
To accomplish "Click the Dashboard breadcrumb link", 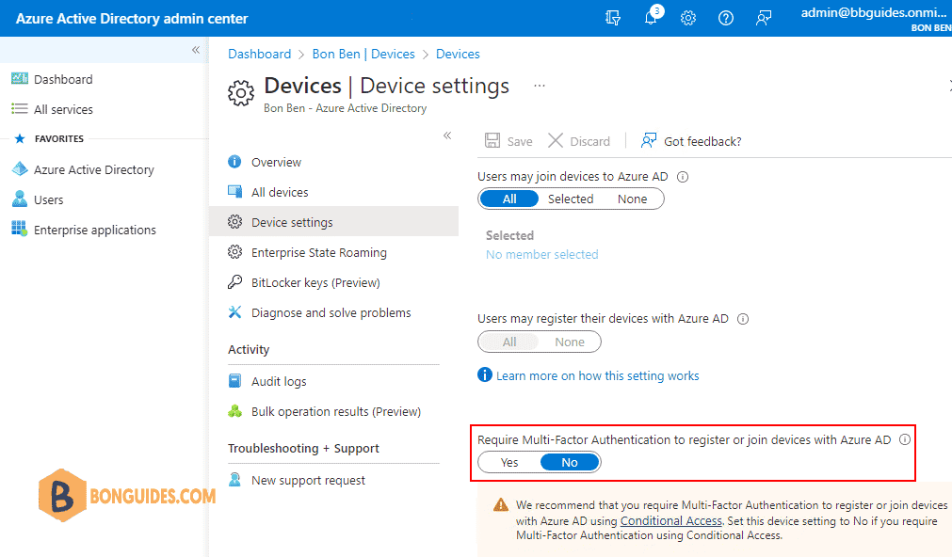I will click(x=259, y=54).
